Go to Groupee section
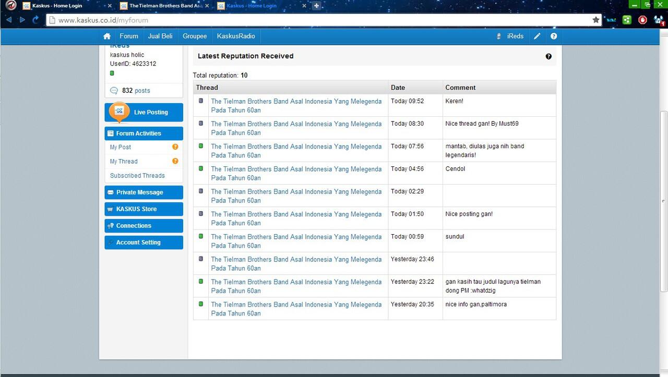The height and width of the screenshot is (377, 668). 195,36
